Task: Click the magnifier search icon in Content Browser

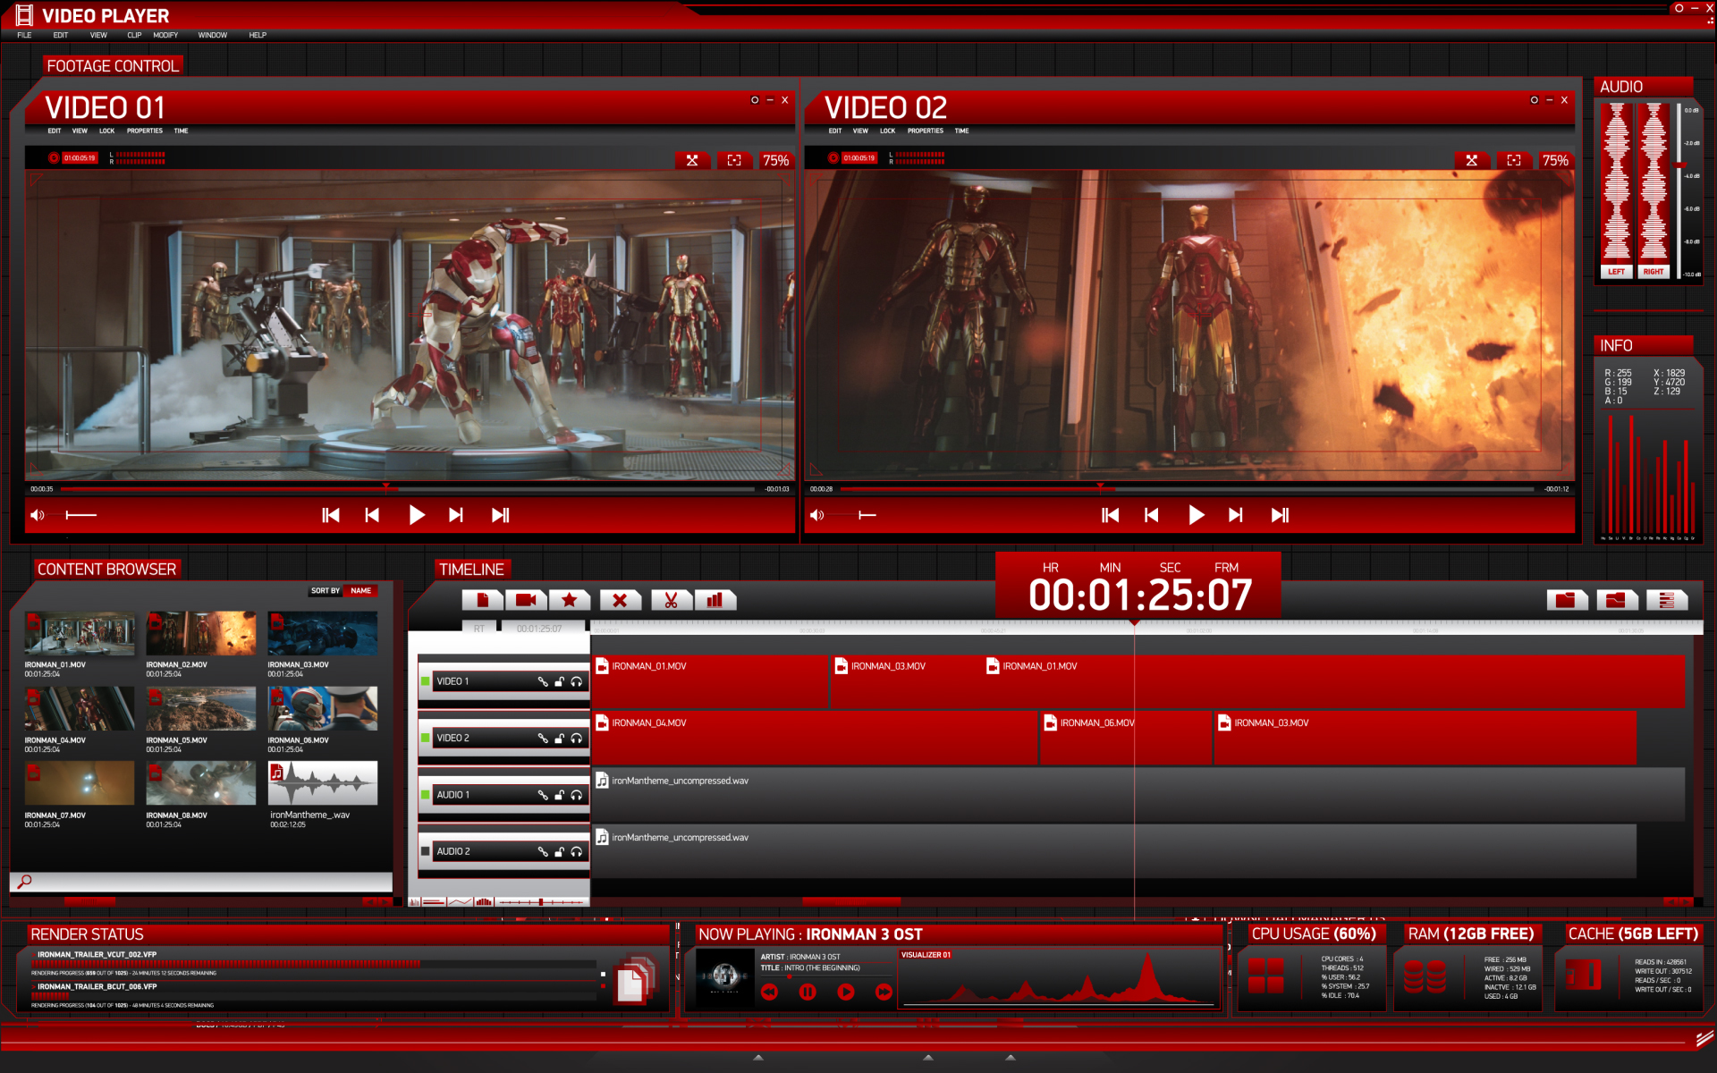Action: tap(25, 882)
